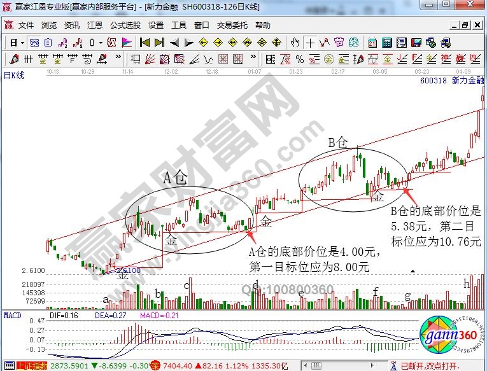Select the zigzag wave line tool
This screenshot has height=371, width=487.
click(x=209, y=59)
